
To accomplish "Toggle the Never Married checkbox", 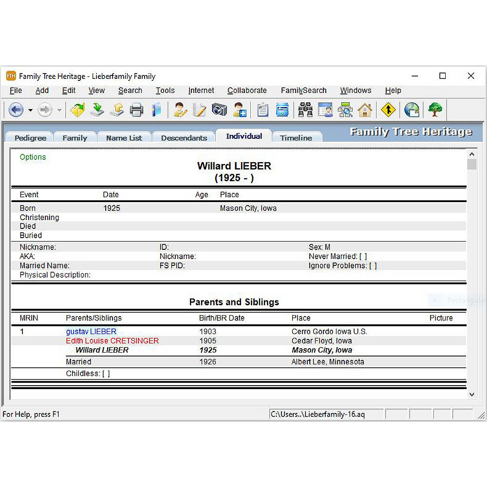I will coord(363,257).
